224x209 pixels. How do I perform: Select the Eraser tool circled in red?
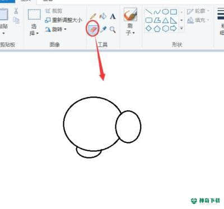(93, 29)
